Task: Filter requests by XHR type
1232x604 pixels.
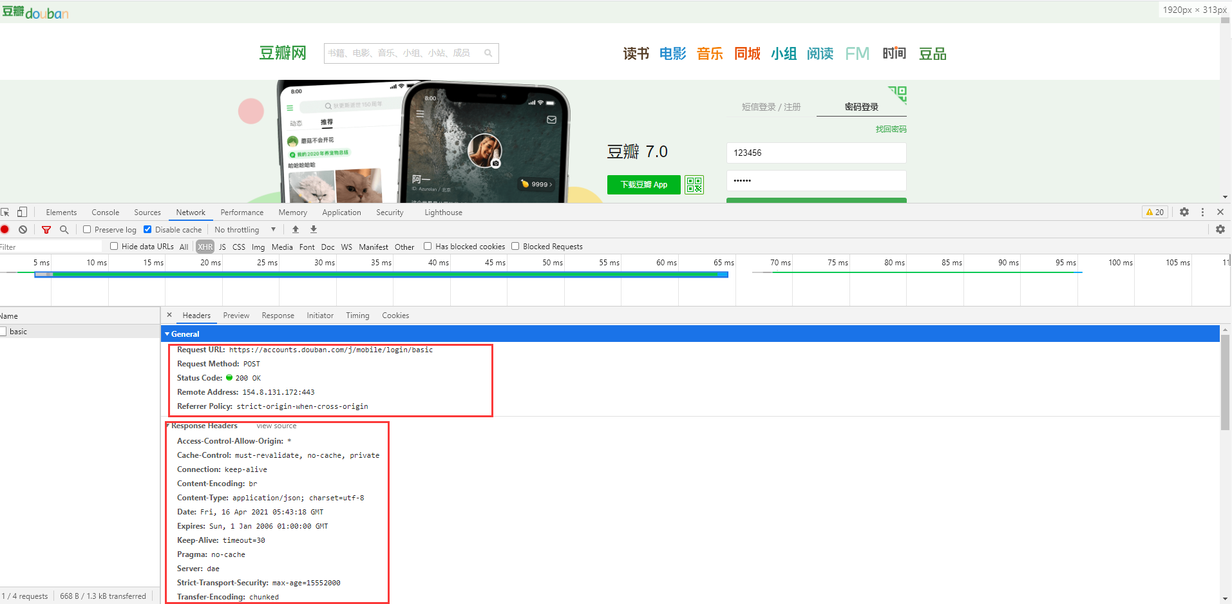Action: point(205,247)
